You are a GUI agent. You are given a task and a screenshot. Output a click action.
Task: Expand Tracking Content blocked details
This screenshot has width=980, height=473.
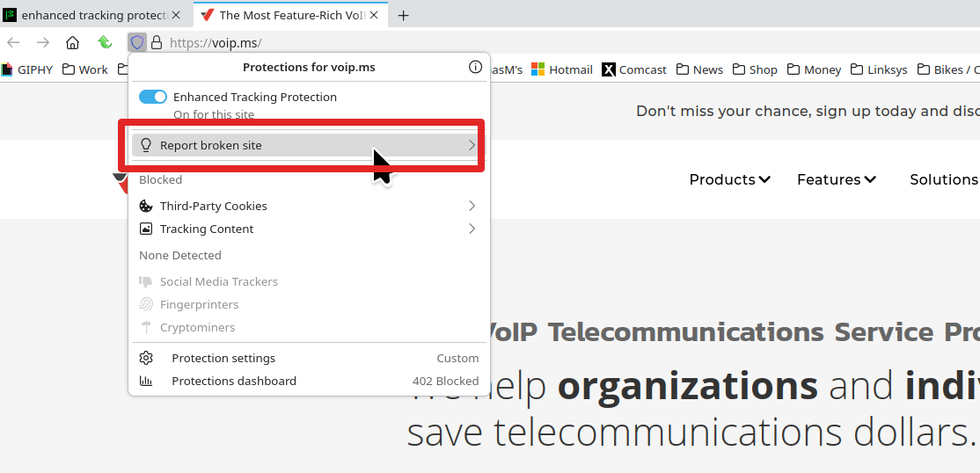pyautogui.click(x=308, y=229)
